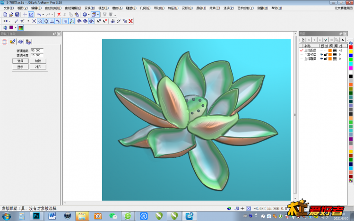
Task: Open WeChat from the taskbar
Action: pyautogui.click(x=113, y=216)
